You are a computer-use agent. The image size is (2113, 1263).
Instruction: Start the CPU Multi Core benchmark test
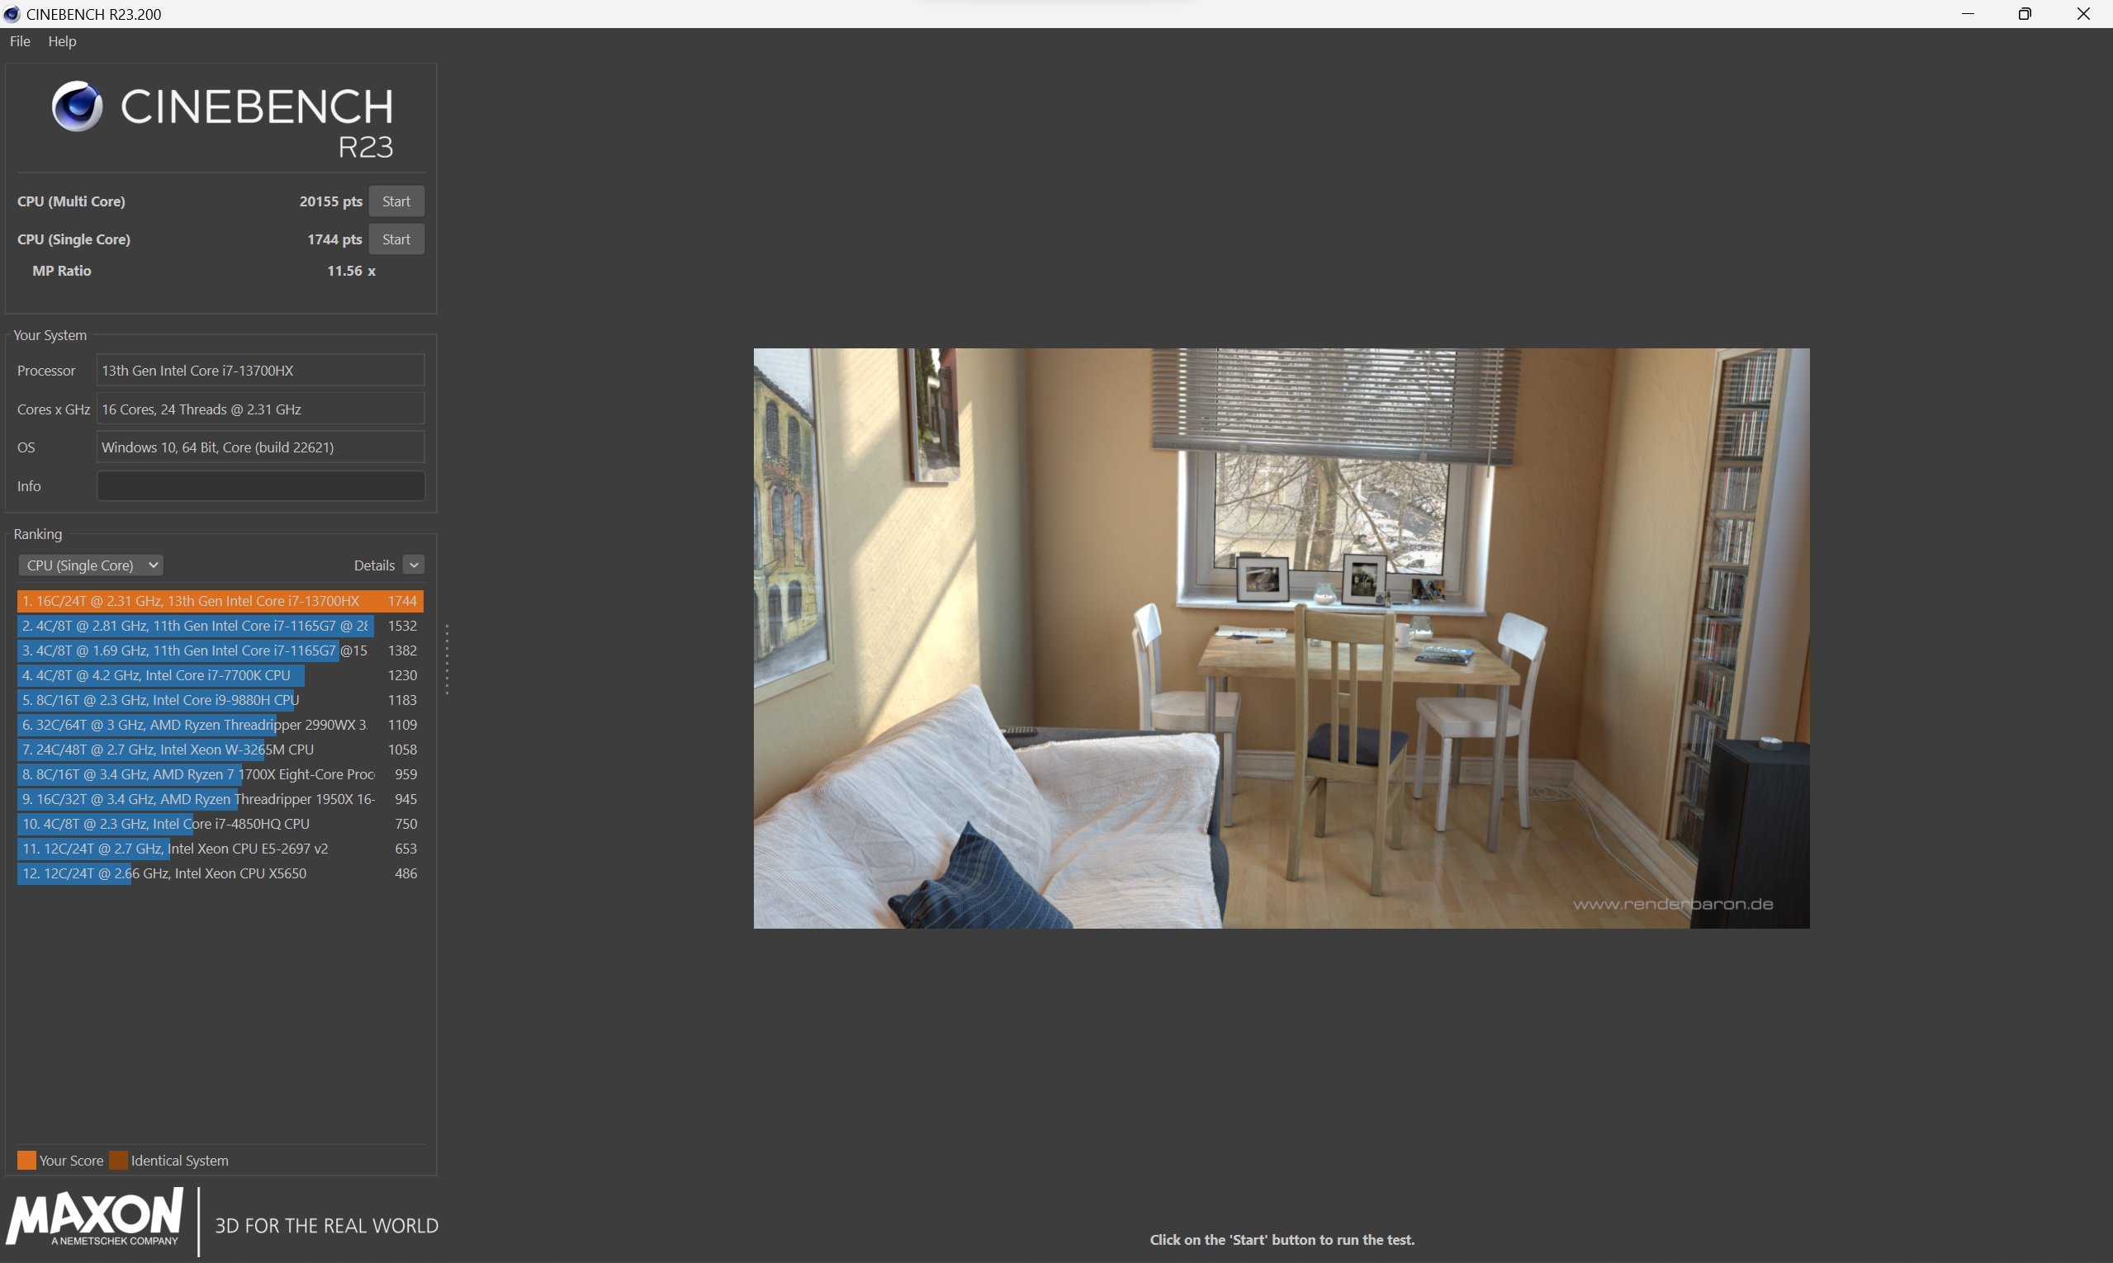click(x=394, y=200)
